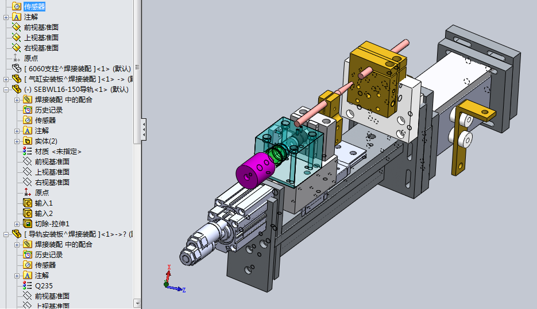537x309 pixels.
Task: Expand the 实体(2) node
Action: click(17, 141)
